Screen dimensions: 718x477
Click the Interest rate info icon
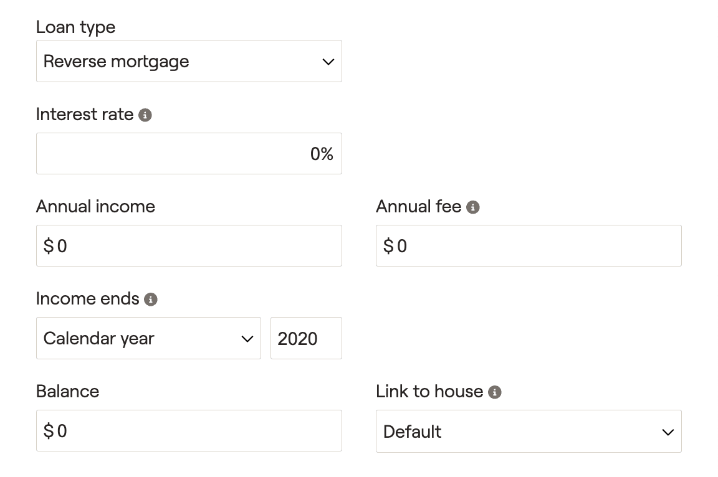point(145,115)
